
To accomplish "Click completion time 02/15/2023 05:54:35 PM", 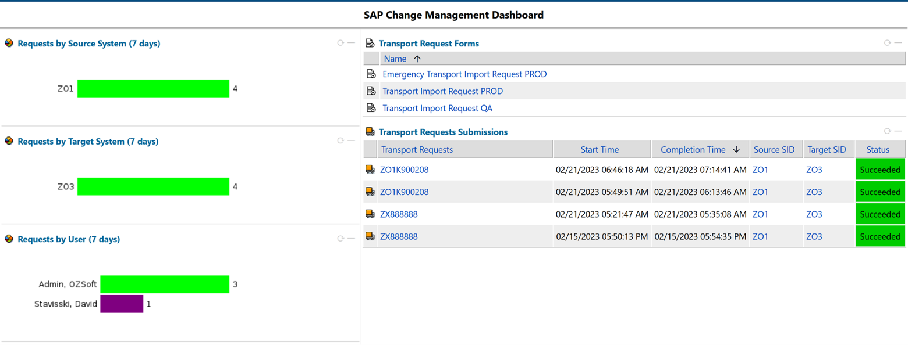I will click(x=700, y=237).
